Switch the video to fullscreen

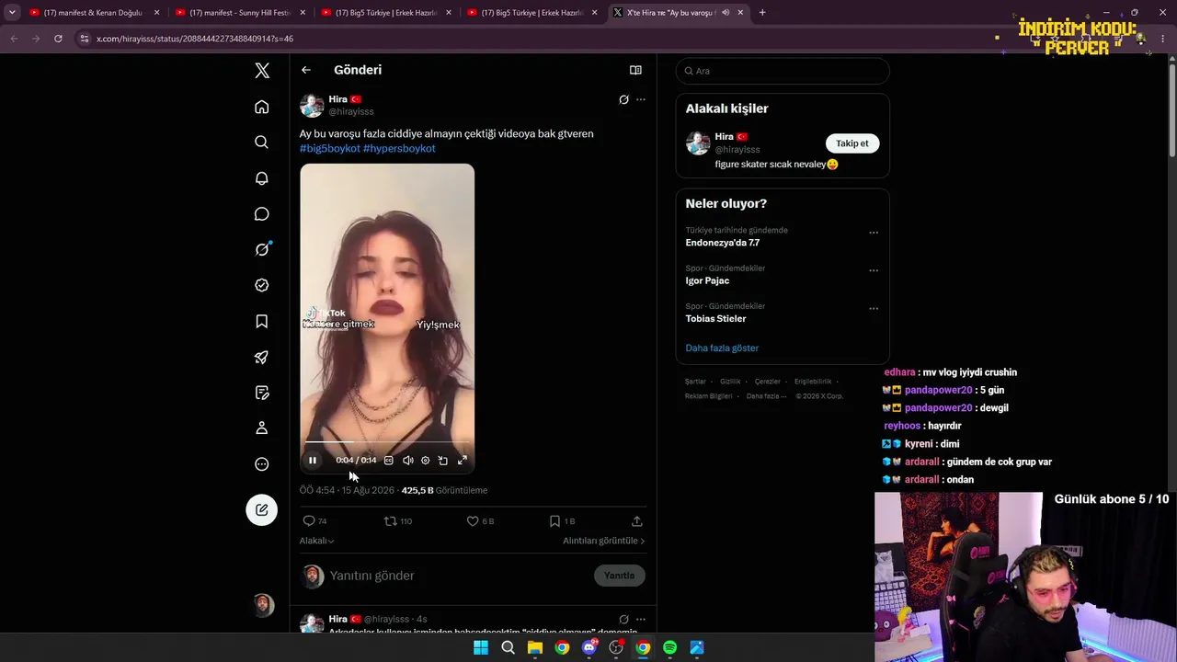[463, 461]
